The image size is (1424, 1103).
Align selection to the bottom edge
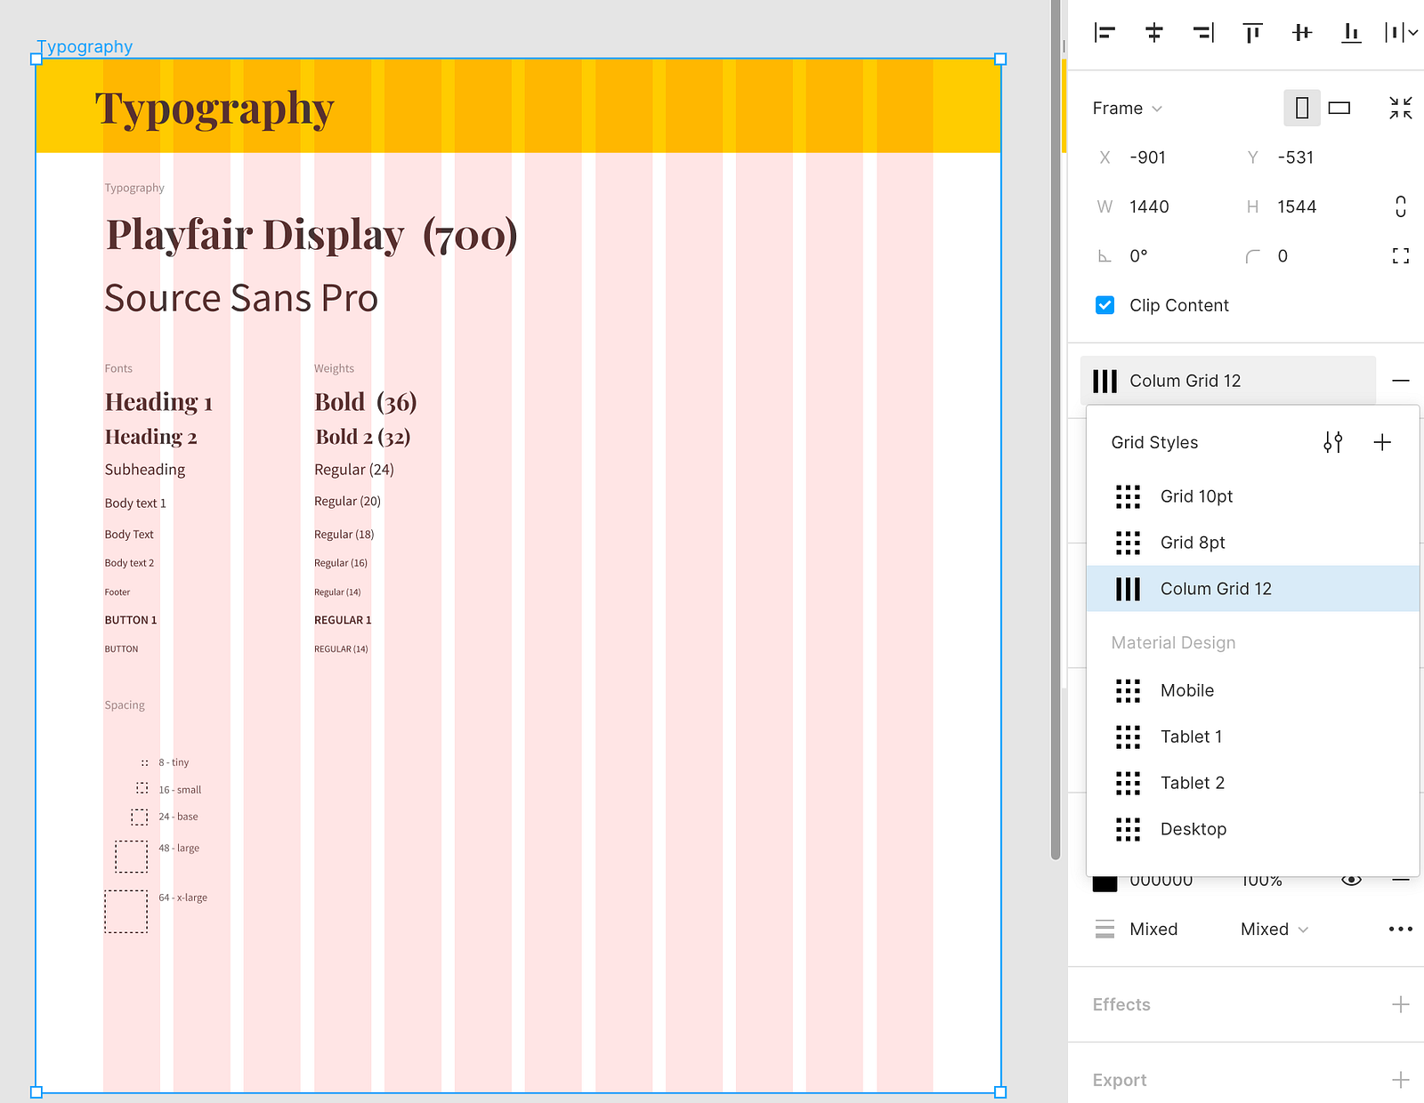tap(1351, 33)
